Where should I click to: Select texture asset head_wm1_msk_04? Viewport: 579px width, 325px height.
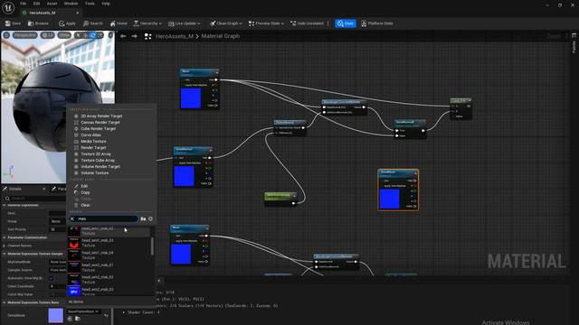109,255
